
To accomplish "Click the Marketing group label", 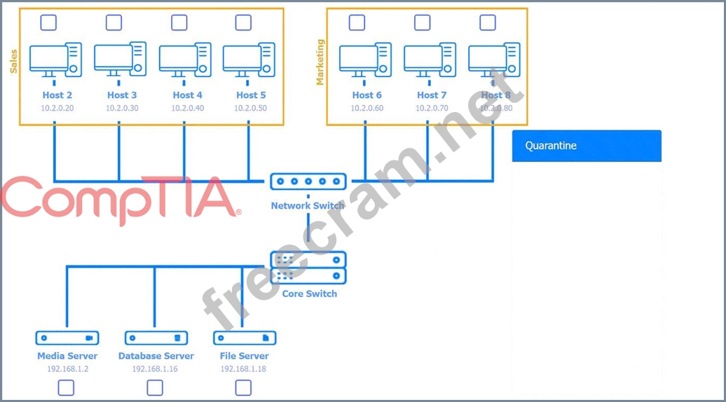I will click(x=320, y=62).
